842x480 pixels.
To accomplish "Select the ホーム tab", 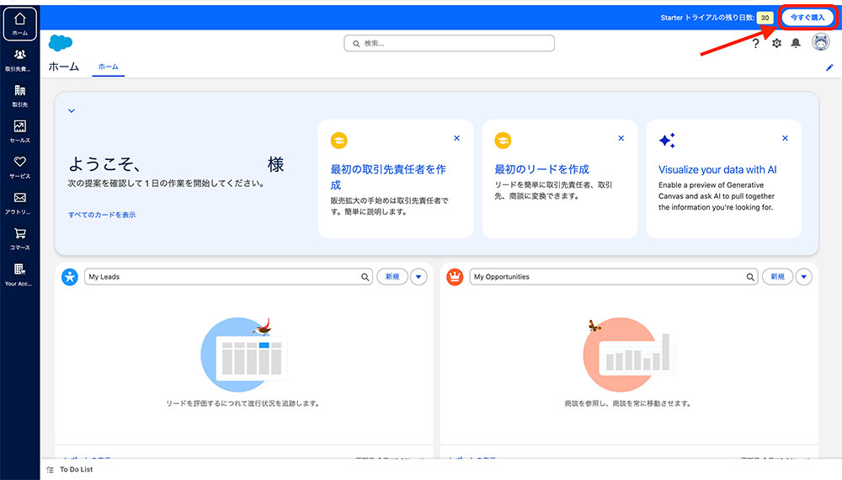I will click(108, 67).
